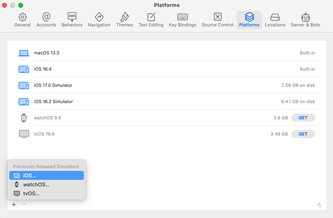
Task: Click the iOS 17.0 Simulator device icon
Action: 24,85
